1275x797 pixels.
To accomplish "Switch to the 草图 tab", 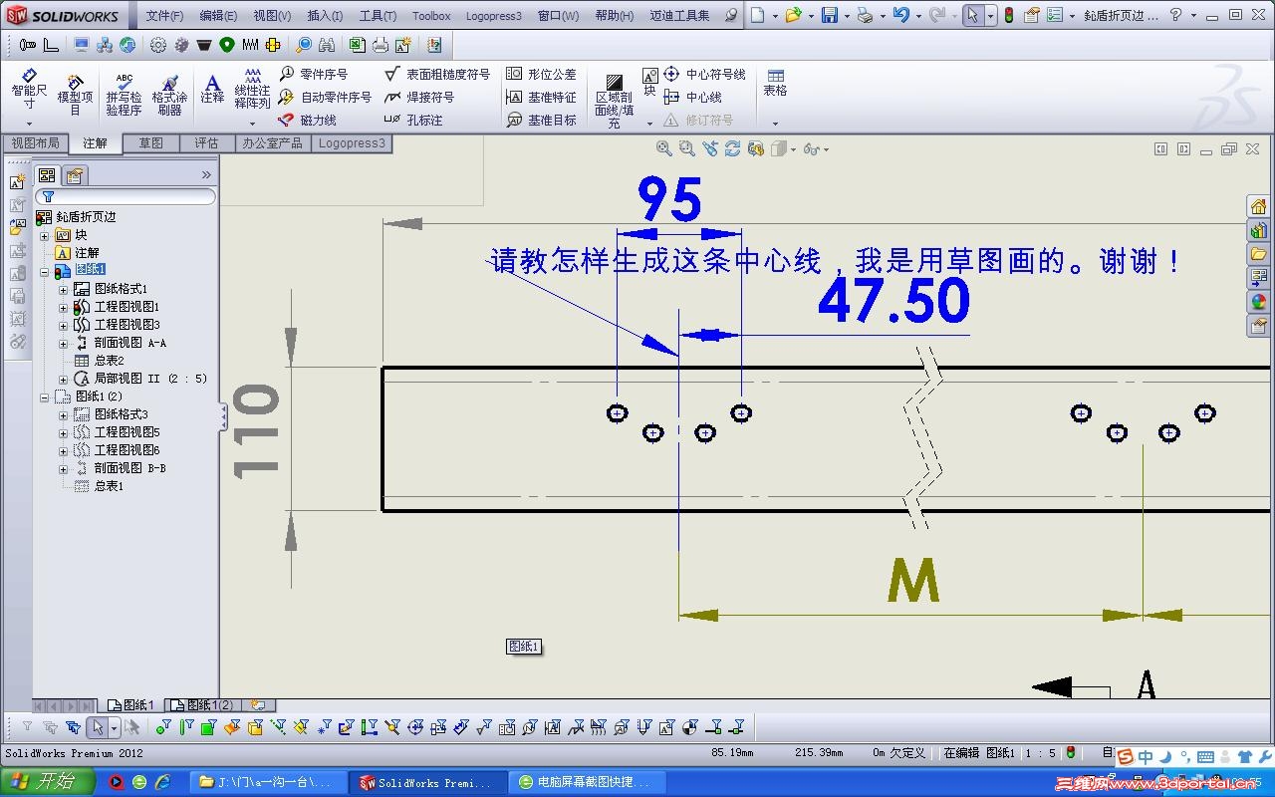I will [x=151, y=143].
